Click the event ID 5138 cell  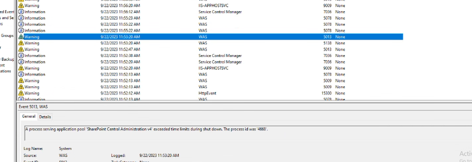coord(327,43)
